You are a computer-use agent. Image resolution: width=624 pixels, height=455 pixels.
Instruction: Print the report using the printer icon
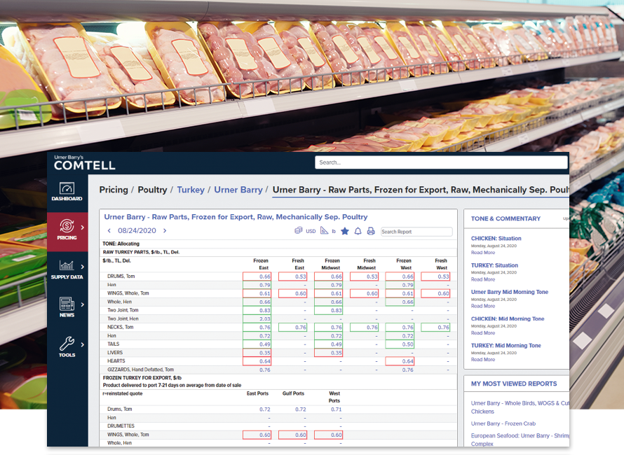(371, 231)
